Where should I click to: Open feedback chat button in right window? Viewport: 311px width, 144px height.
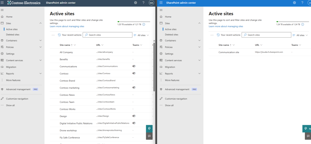[308, 136]
